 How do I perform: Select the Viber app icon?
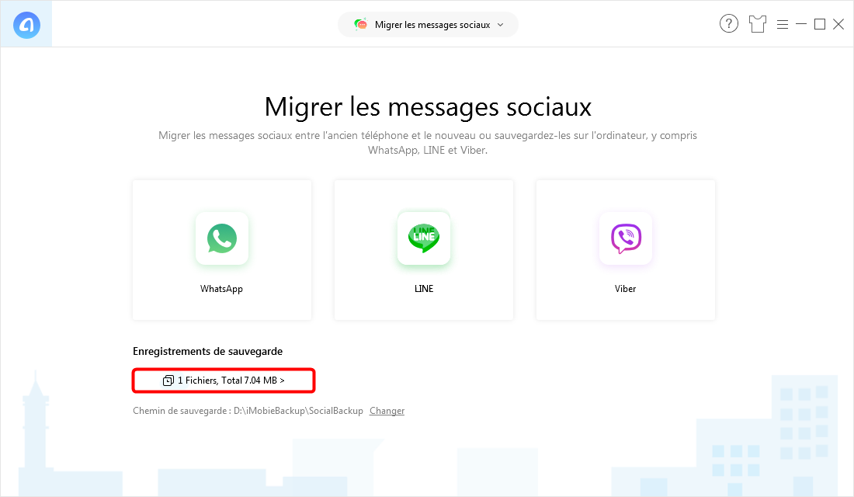point(626,238)
